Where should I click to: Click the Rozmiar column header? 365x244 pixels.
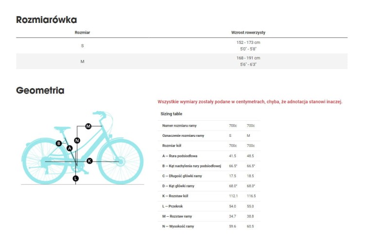82,33
